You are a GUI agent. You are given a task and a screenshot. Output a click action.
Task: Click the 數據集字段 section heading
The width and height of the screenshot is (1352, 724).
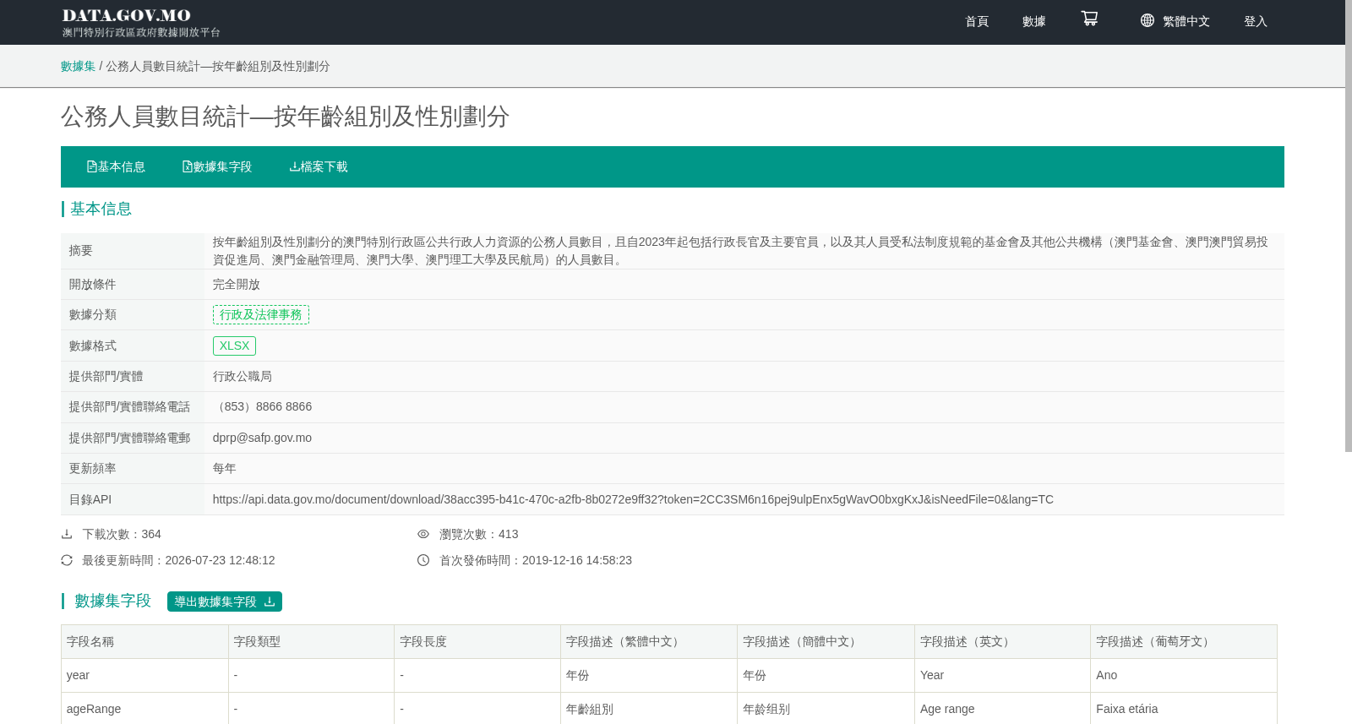[x=112, y=601]
